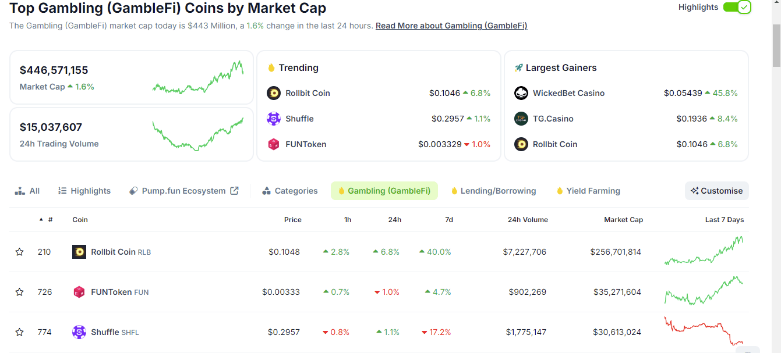Open the All coins tab
The height and width of the screenshot is (353, 781).
(x=27, y=191)
